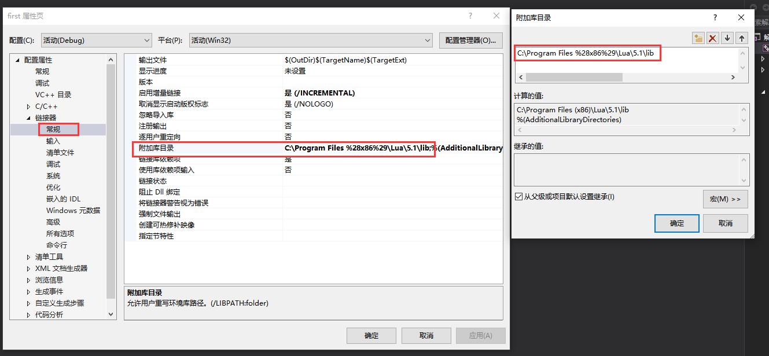Select 输入 under 链接器
This screenshot has height=356, width=769.
pyautogui.click(x=53, y=141)
